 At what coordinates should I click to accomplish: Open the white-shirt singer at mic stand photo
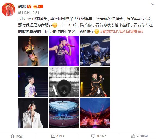33,113
